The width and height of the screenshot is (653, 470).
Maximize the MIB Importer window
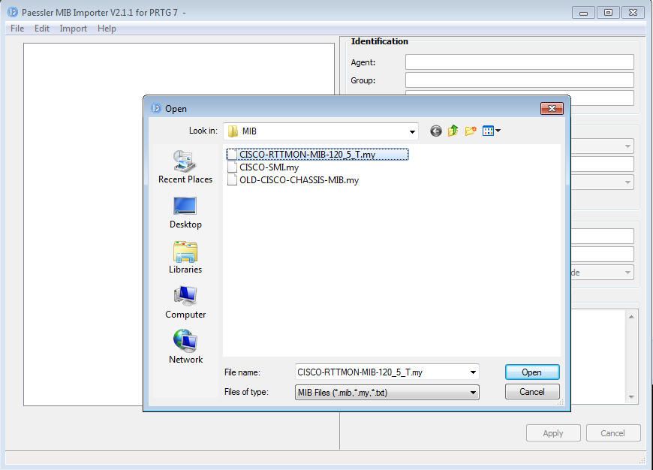[x=608, y=13]
